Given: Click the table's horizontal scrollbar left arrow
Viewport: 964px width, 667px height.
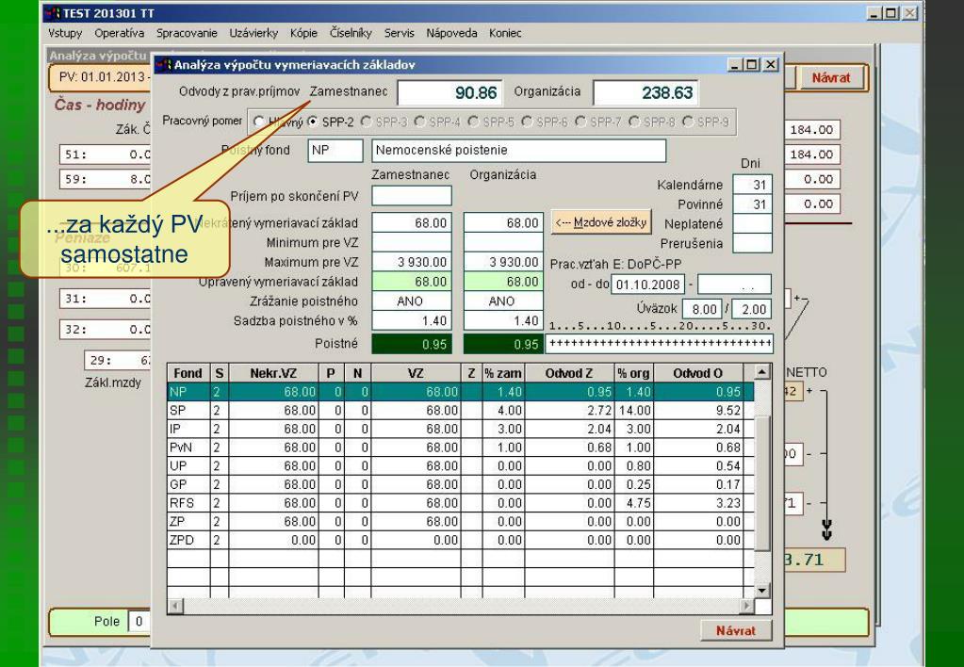Looking at the screenshot, I should (x=175, y=606).
